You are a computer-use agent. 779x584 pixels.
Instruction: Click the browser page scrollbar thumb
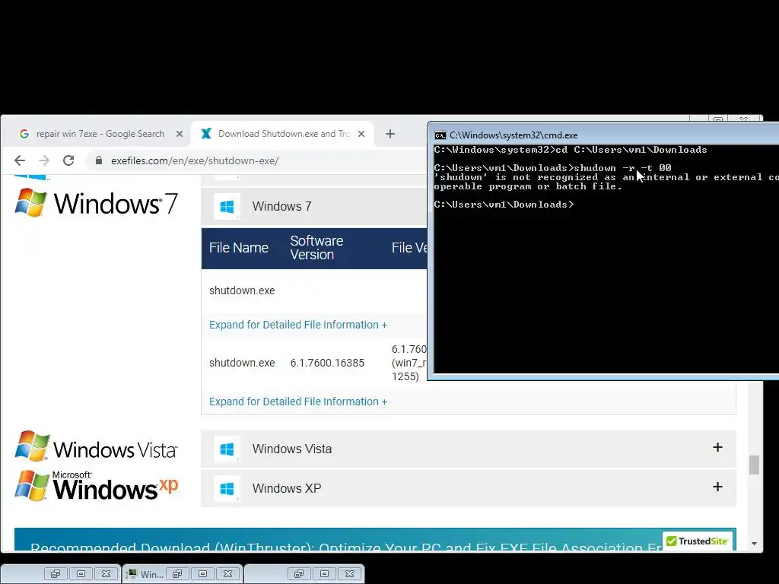754,465
